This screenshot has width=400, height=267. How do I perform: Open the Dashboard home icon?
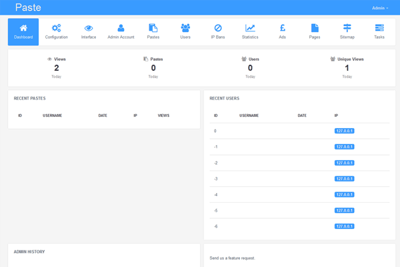click(23, 28)
